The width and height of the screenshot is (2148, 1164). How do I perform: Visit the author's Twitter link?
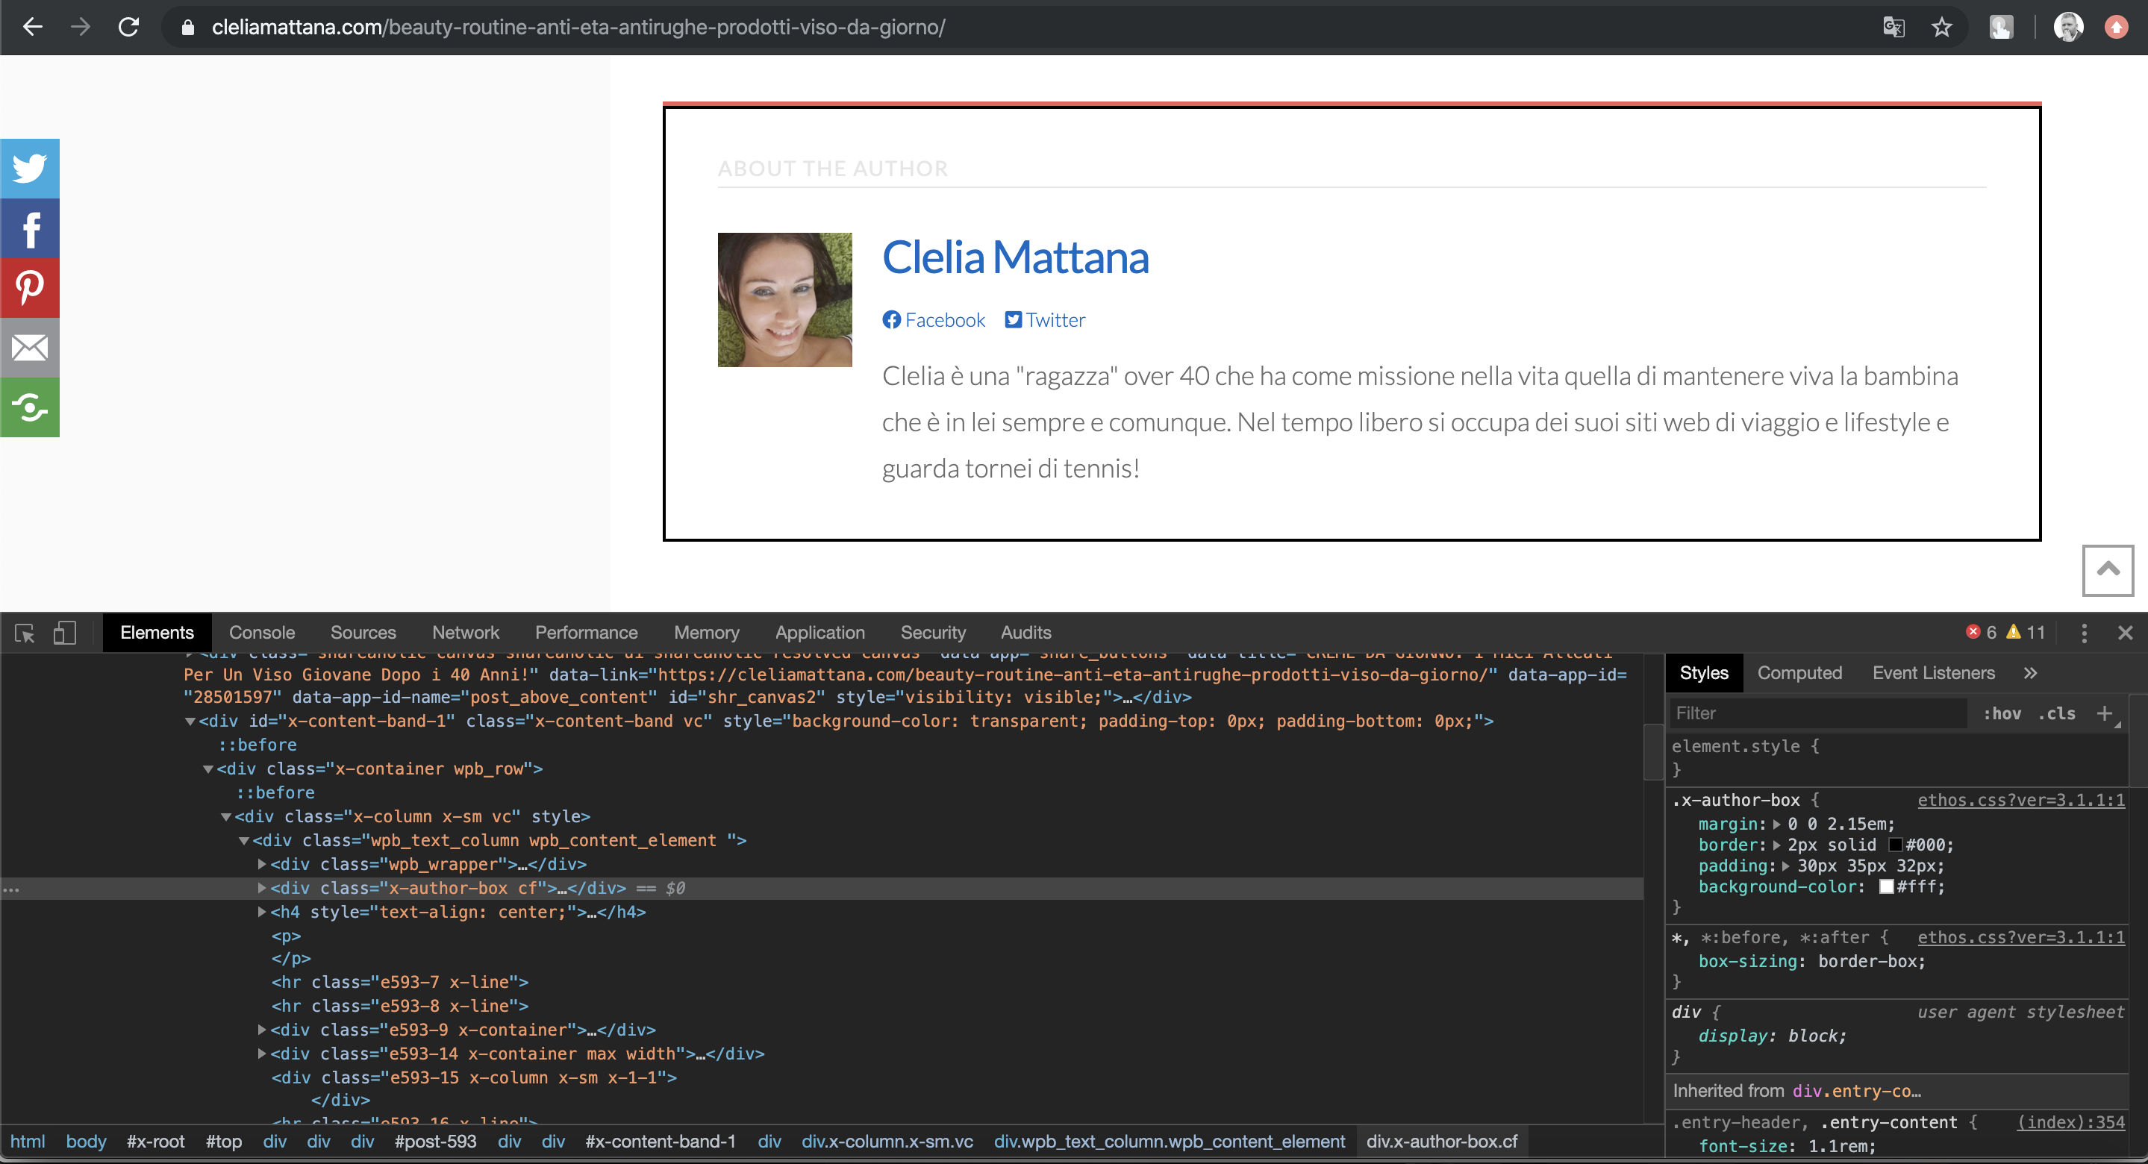click(x=1045, y=320)
